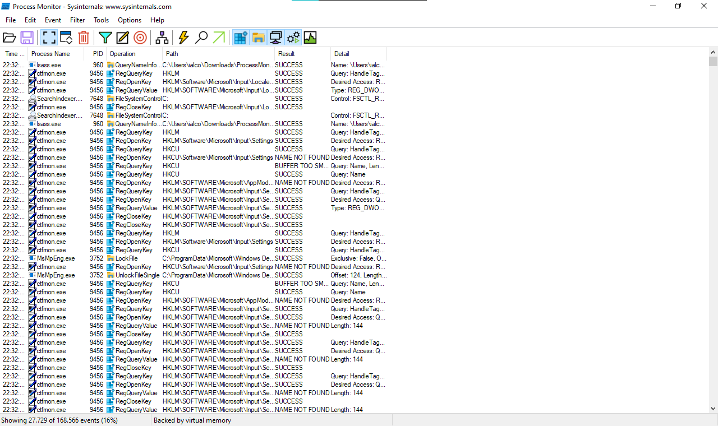Image resolution: width=718 pixels, height=426 pixels.
Task: Click the green Jump To Object arrow
Action: point(219,38)
